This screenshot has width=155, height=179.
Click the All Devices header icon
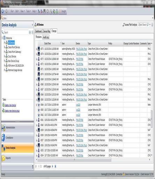coord(36,25)
